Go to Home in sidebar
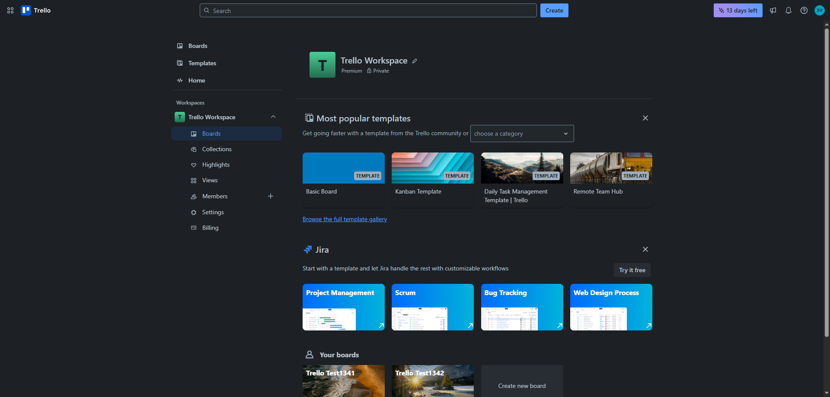The image size is (830, 397). tap(227, 80)
